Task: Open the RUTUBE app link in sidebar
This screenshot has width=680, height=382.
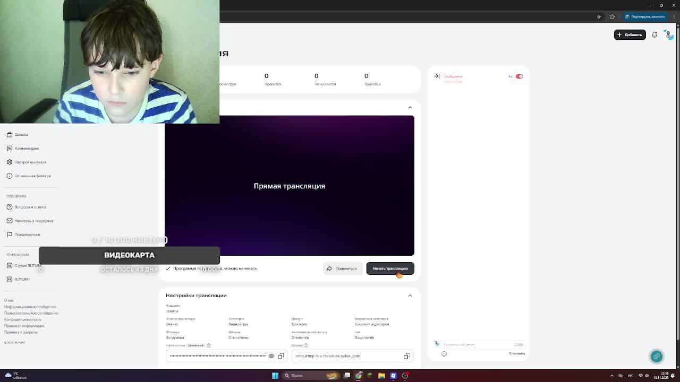Action: 21,279
